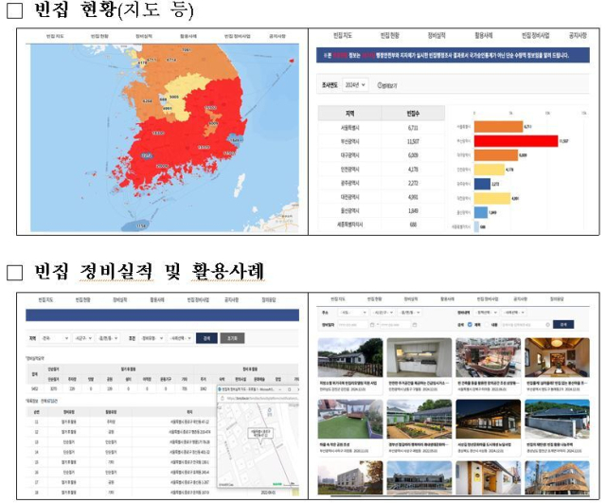Image resolution: width=606 pixels, height=503 pixels.
Task: Open the 조사연도 2024년 dropdown
Action: 355,85
